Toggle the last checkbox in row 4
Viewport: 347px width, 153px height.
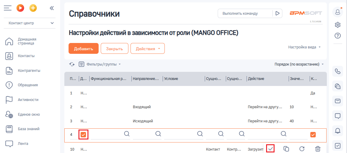[x=313, y=134]
